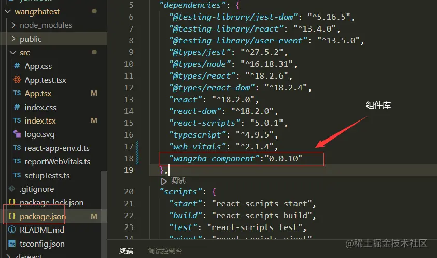Open reportWebVitals.ts file
Viewport: 437px width, 258px height.
click(x=58, y=162)
